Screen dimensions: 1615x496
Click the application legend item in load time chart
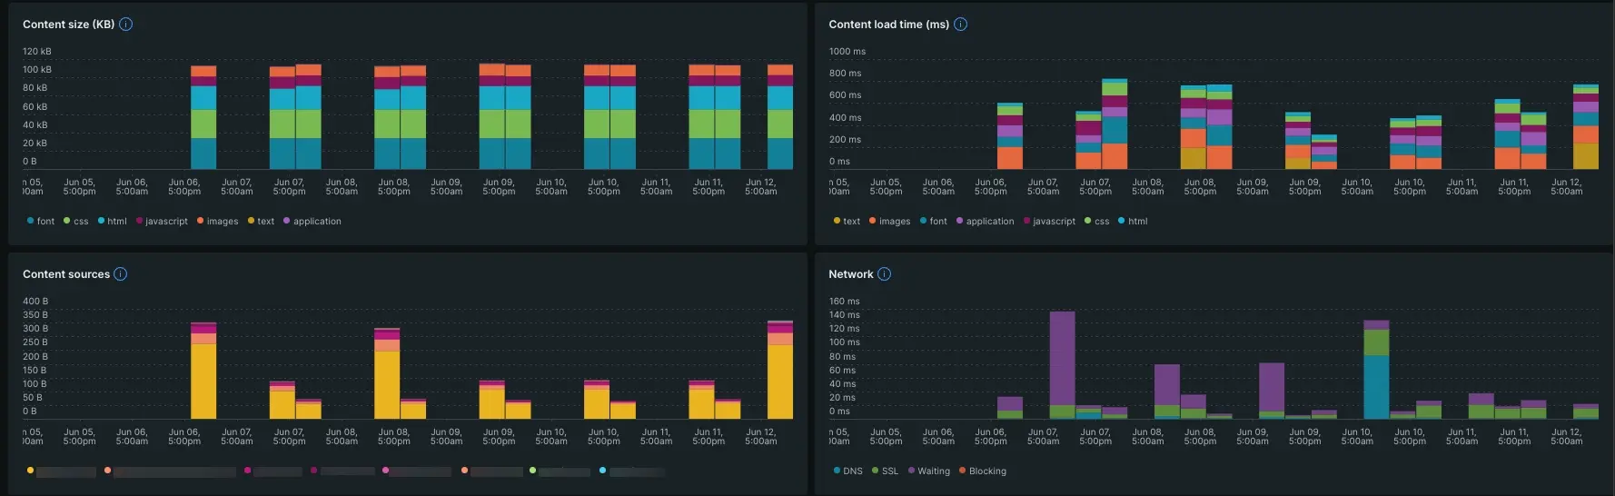[985, 222]
